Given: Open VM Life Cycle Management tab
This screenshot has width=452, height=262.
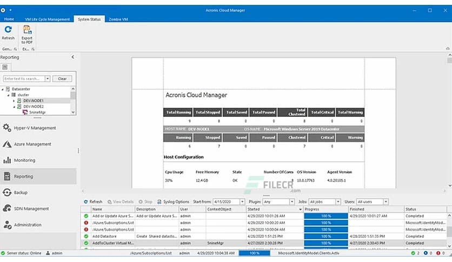Looking at the screenshot, I should 47,19.
